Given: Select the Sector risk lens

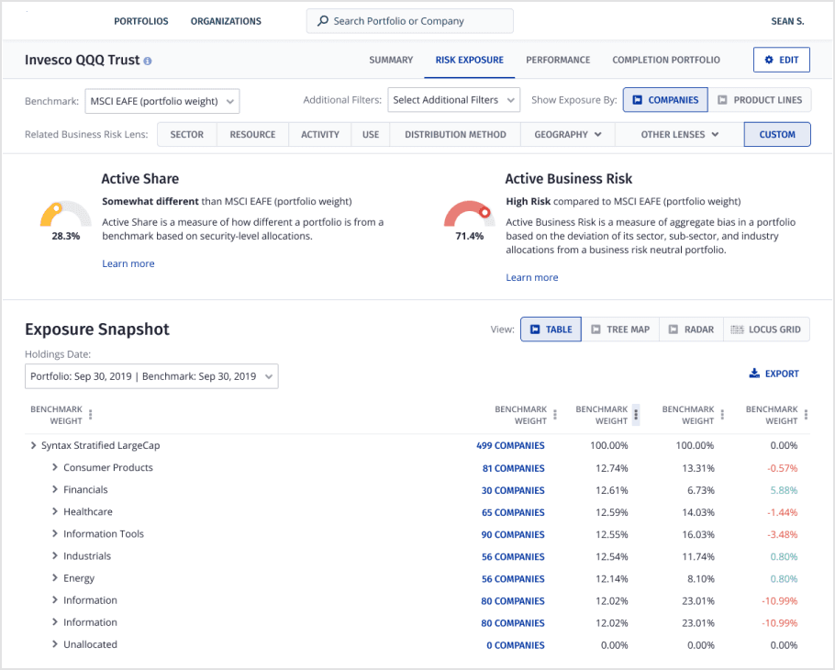Looking at the screenshot, I should coord(187,134).
